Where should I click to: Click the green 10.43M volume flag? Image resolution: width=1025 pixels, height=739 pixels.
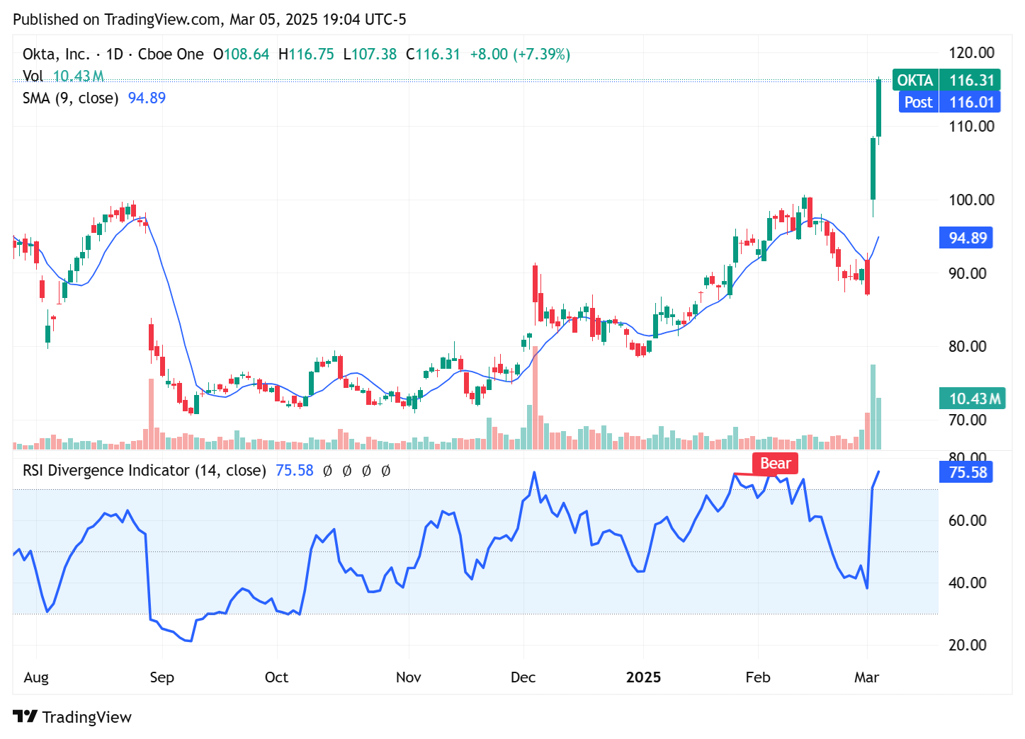(x=973, y=399)
